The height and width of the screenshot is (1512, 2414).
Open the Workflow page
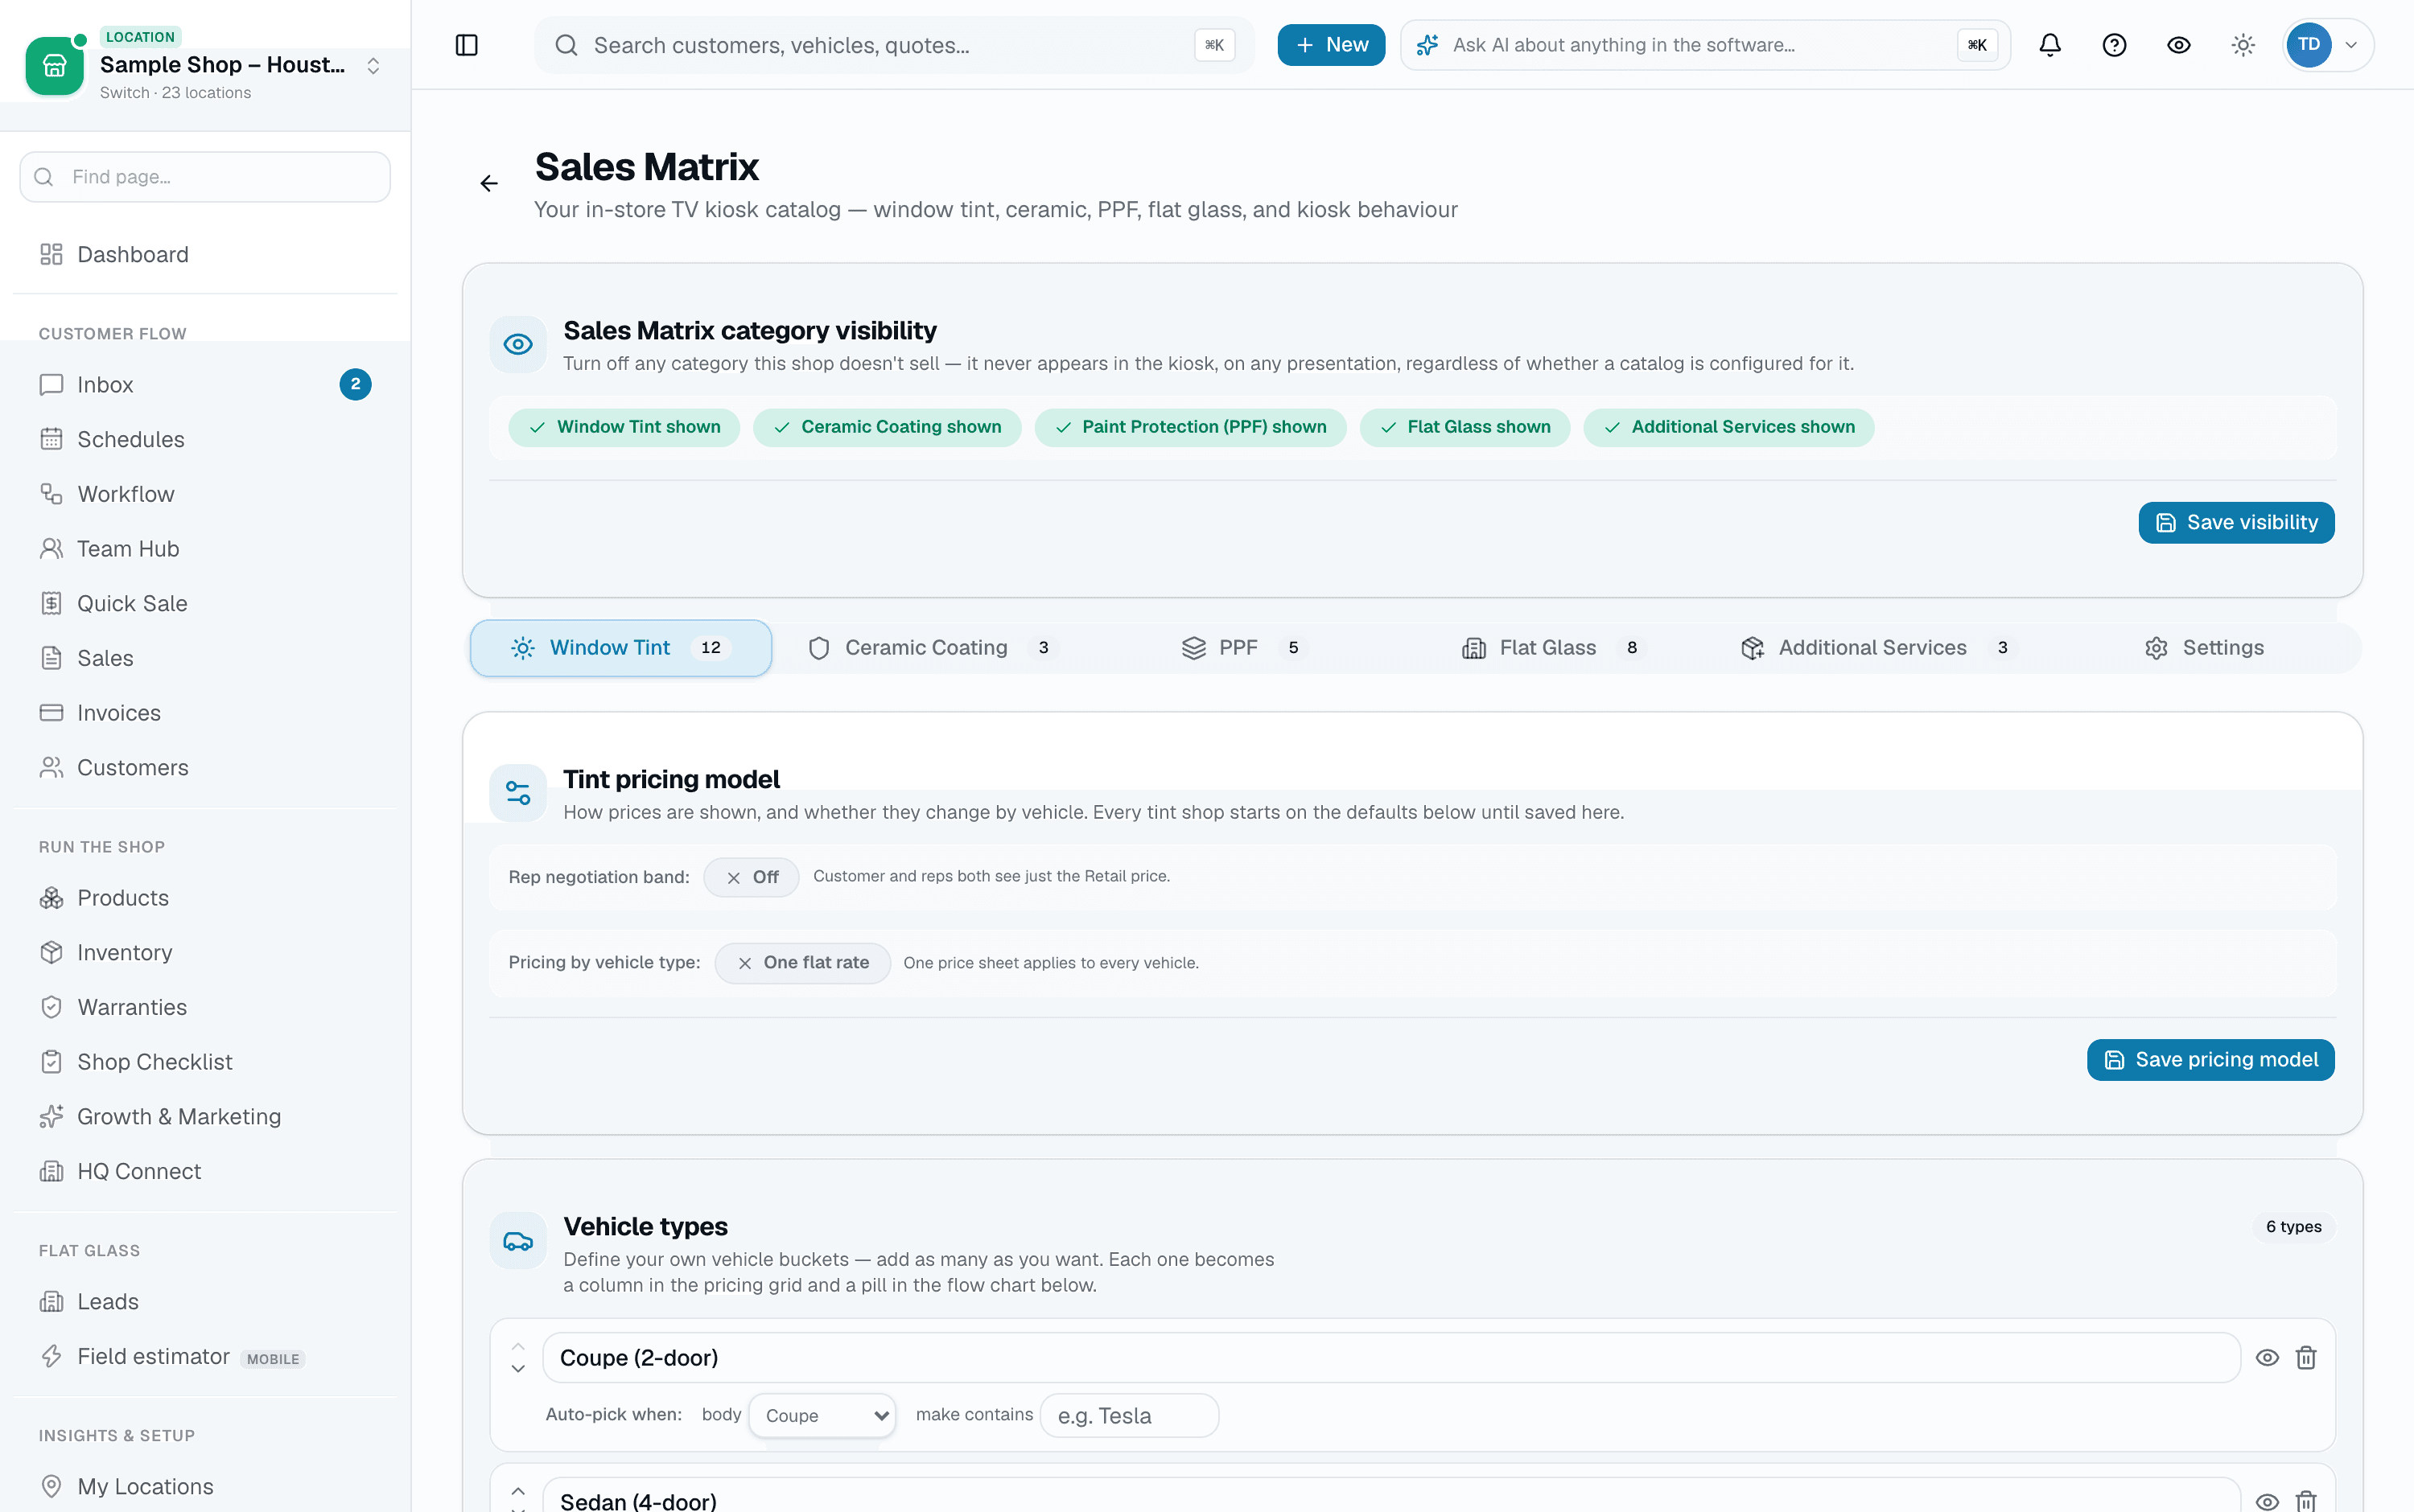205,494
